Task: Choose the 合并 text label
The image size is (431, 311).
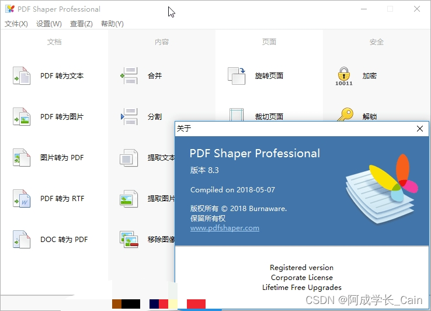Action: [x=155, y=75]
